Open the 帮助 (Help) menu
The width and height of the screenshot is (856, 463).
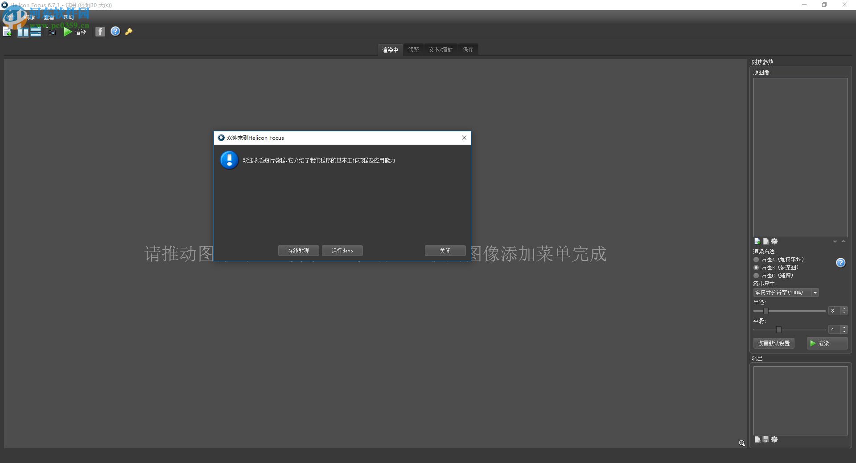coord(68,17)
